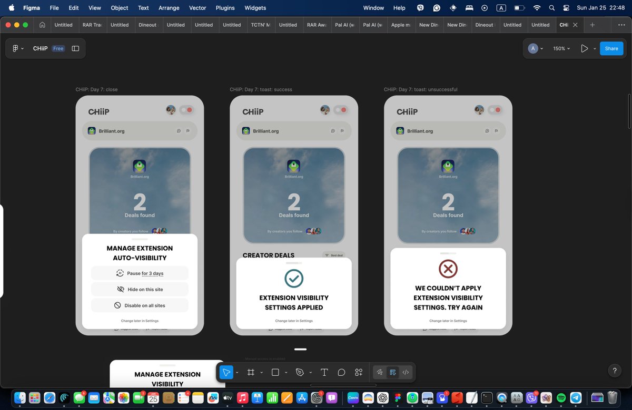Select the Frame tool
This screenshot has height=410, width=632.
click(x=251, y=372)
